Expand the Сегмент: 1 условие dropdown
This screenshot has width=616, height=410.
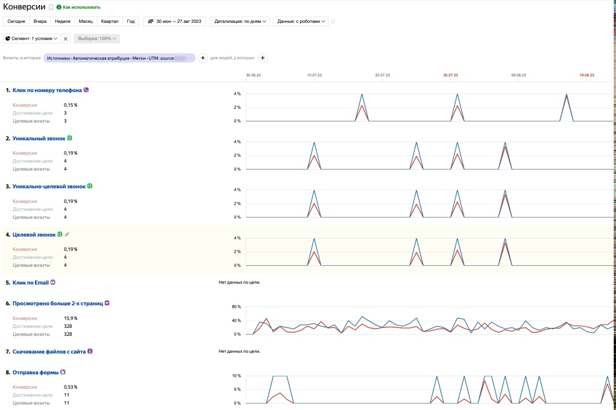coord(31,39)
